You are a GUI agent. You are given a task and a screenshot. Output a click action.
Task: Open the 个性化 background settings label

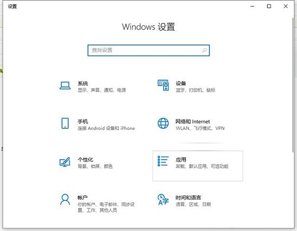(x=85, y=160)
